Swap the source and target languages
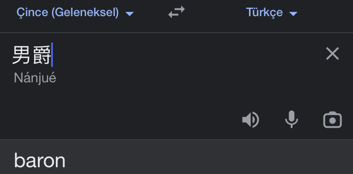This screenshot has height=174, width=353. [176, 12]
